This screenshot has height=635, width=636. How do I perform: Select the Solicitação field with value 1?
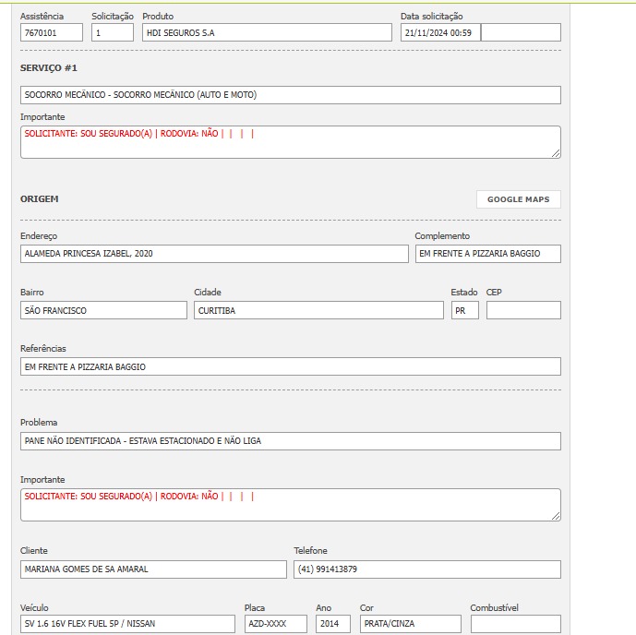pyautogui.click(x=113, y=32)
